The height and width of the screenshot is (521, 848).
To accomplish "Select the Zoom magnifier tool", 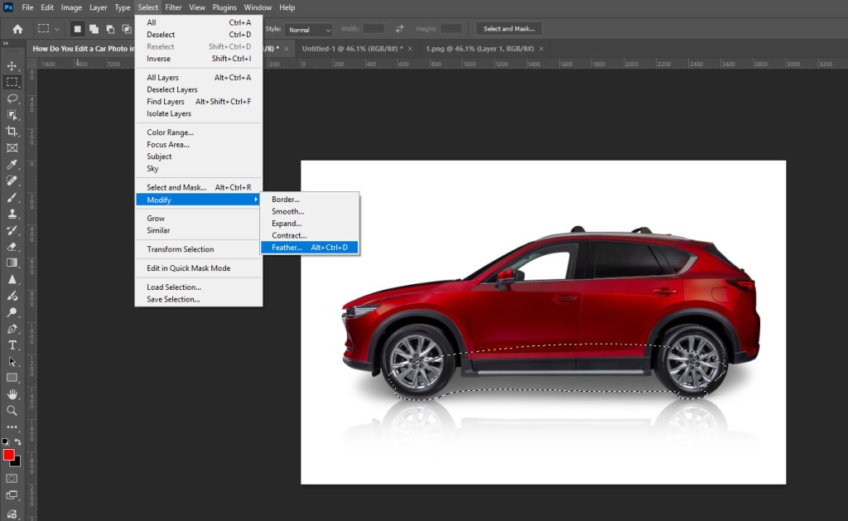I will (12, 410).
